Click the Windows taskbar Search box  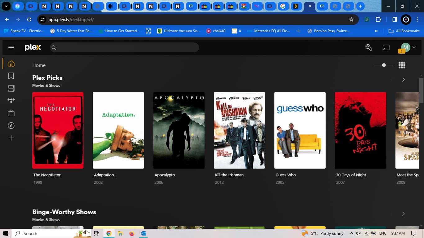tap(51, 233)
